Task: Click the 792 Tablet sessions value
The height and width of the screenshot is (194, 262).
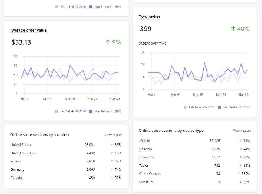Action: (217, 166)
